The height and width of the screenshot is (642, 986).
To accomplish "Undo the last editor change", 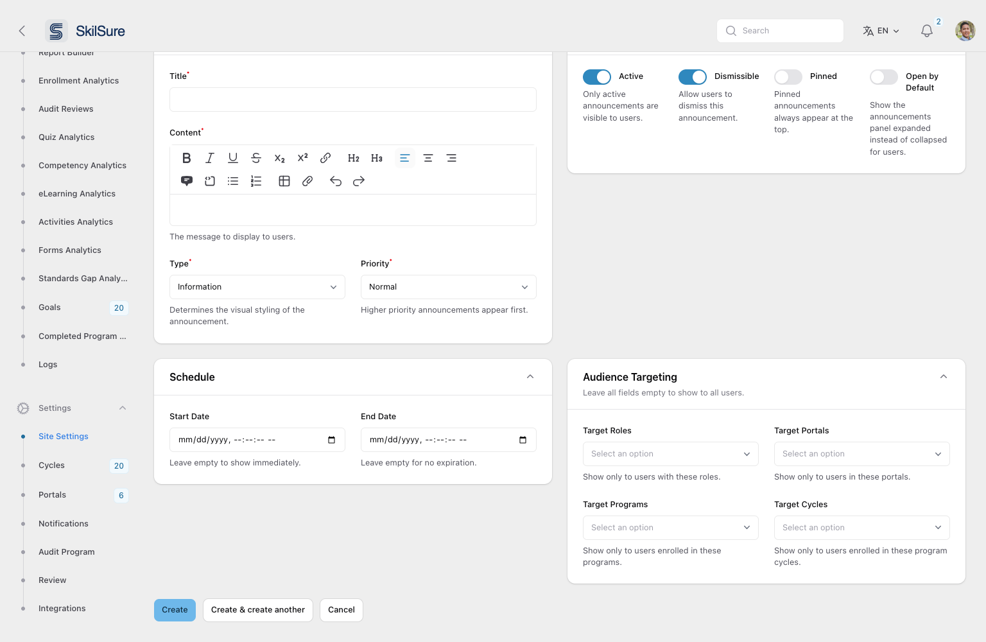I will coord(336,181).
